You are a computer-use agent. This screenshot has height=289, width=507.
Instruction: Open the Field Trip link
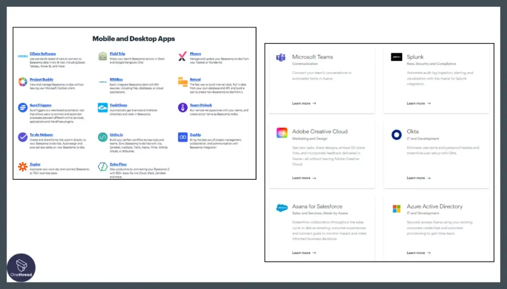click(117, 54)
